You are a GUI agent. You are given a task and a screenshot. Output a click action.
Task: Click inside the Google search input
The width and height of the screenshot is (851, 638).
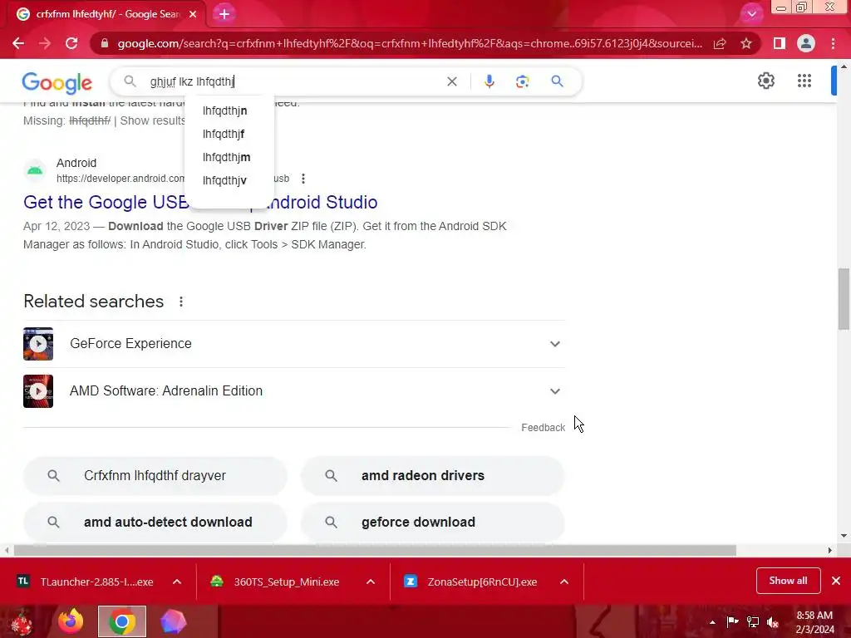(x=293, y=81)
